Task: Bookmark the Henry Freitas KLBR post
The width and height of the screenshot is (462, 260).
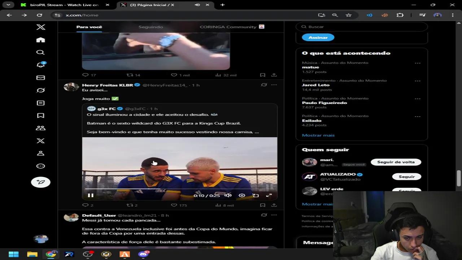Action: (262, 205)
